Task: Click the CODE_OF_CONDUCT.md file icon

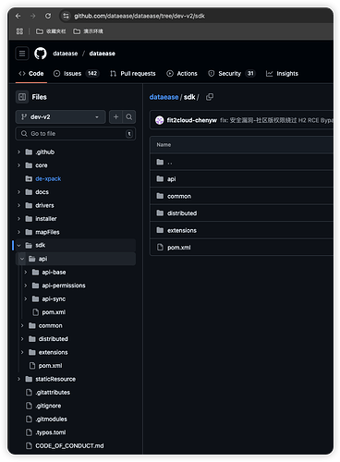Action: tap(29, 445)
